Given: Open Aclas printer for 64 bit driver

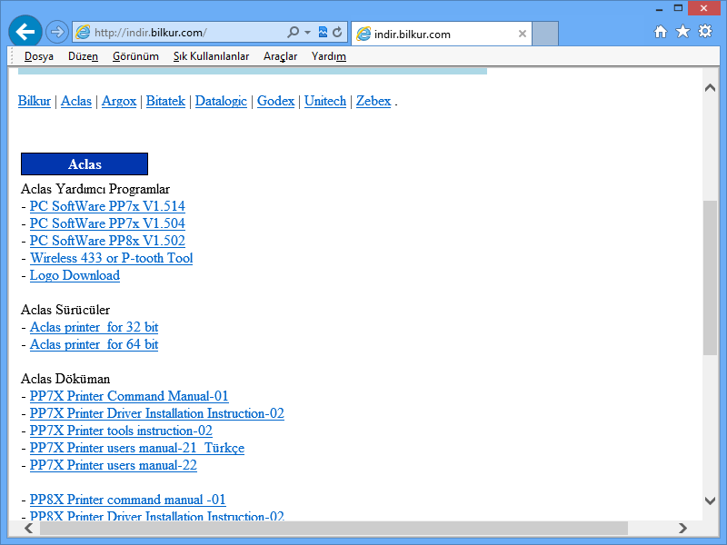Looking at the screenshot, I should coord(95,344).
